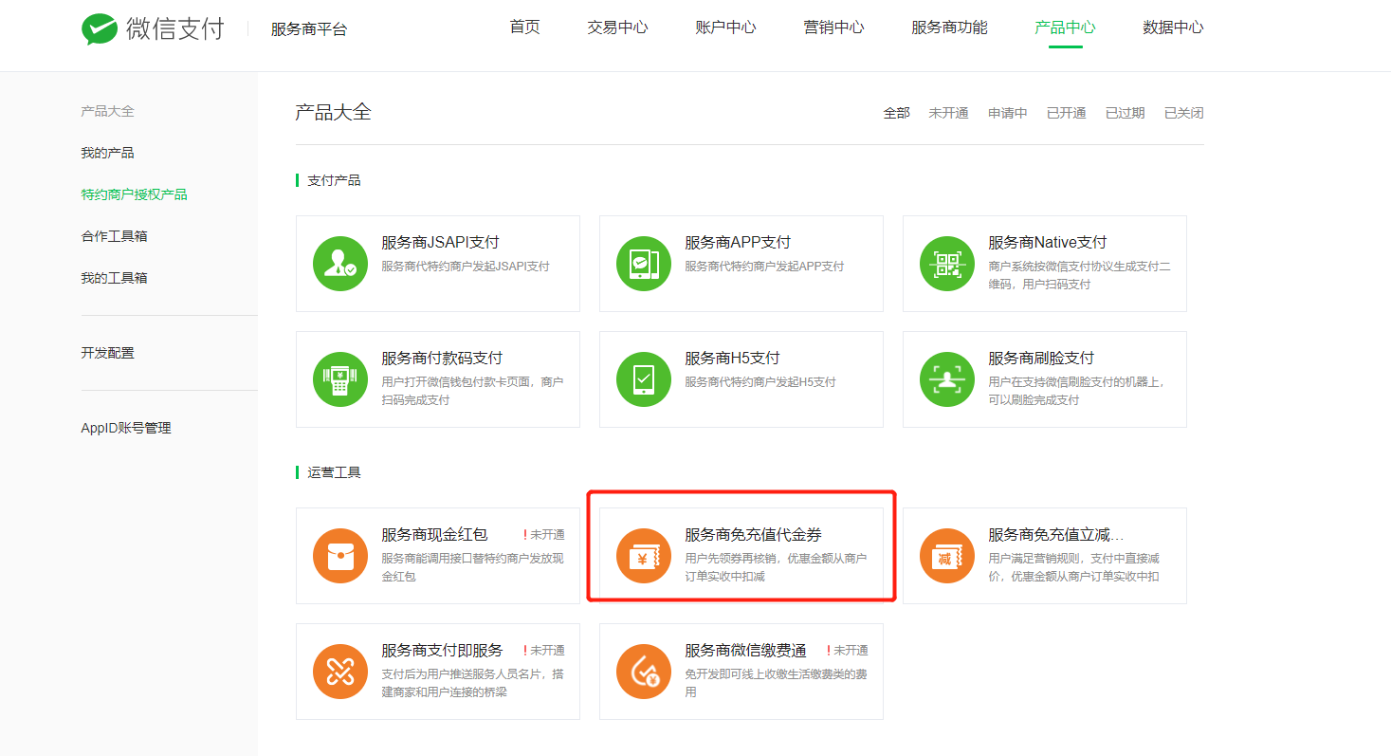1391x756 pixels.
Task: Click 未开通 status on 服务商支付即服务 card
Action: tap(543, 651)
